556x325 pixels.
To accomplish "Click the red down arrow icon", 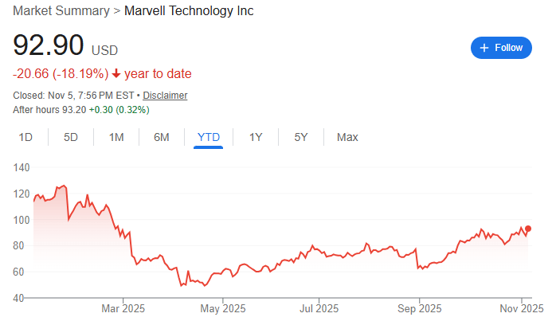I will point(116,74).
